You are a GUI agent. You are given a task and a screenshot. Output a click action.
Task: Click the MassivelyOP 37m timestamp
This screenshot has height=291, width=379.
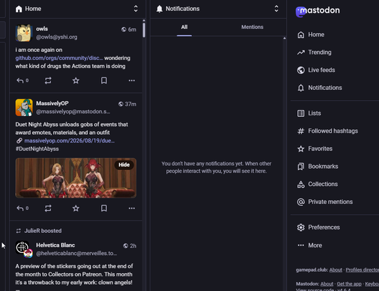[130, 104]
